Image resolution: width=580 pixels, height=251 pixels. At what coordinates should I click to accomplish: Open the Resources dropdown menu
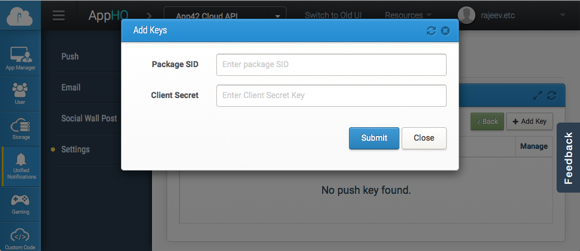(x=408, y=15)
